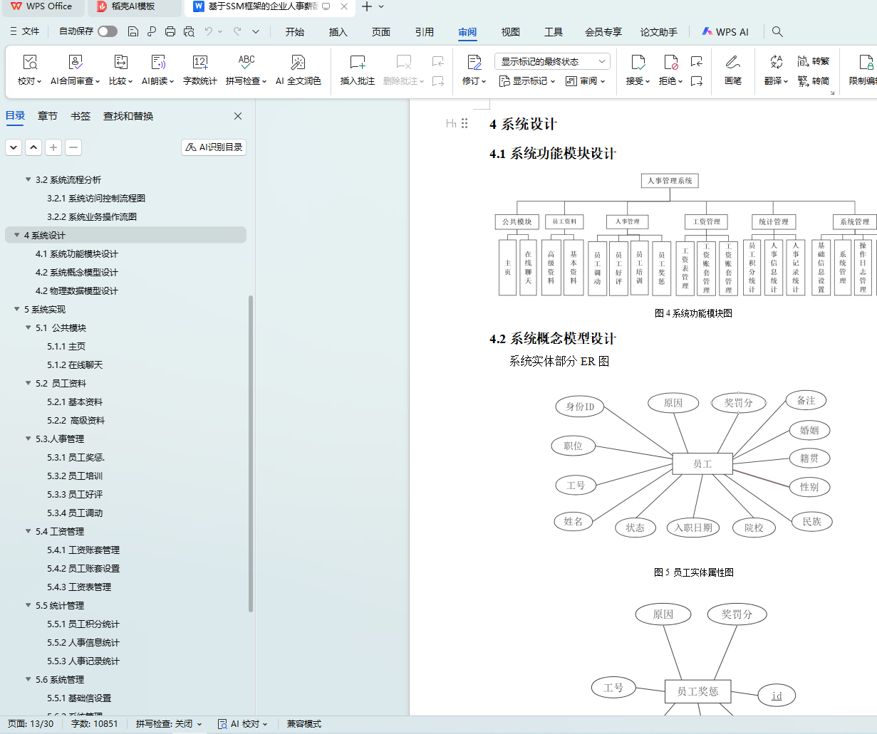Viewport: 877px width, 734px height.
Task: Switch to the 插入 ribbon tab
Action: tap(338, 32)
